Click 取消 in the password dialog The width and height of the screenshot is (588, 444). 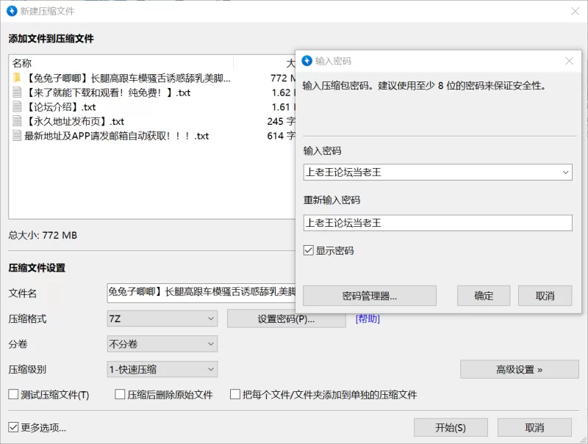[x=545, y=296]
